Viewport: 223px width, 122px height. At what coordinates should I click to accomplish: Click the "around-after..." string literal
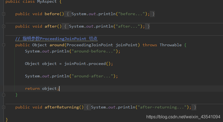tap(92, 76)
